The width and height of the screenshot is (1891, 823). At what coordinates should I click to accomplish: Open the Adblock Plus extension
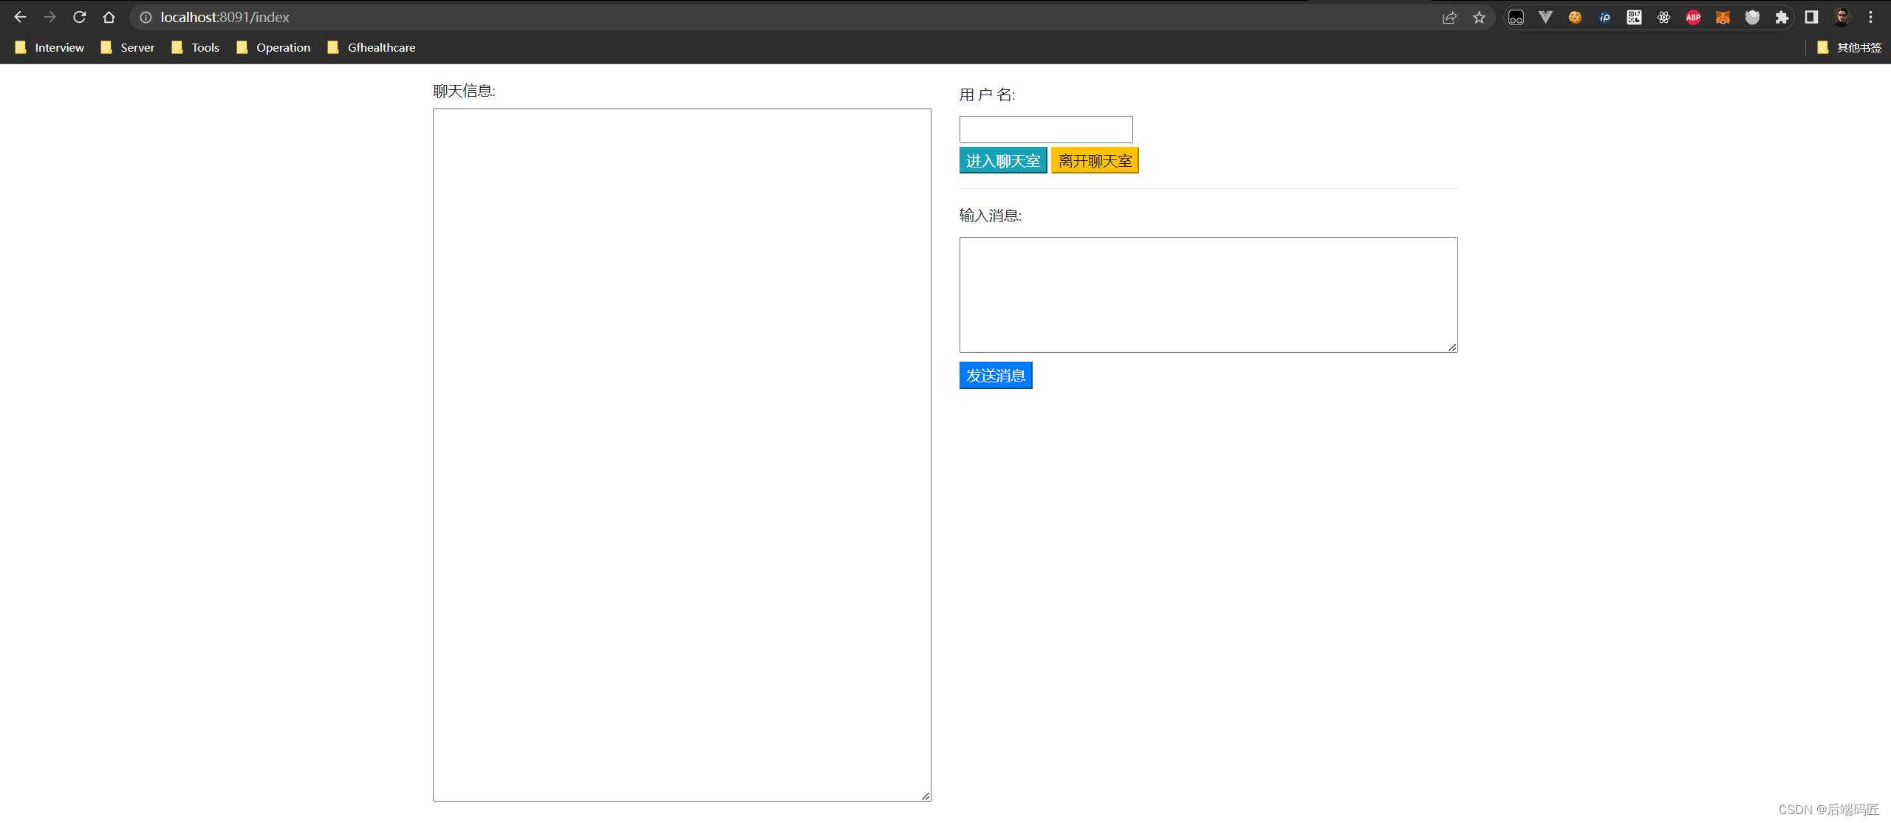coord(1693,17)
